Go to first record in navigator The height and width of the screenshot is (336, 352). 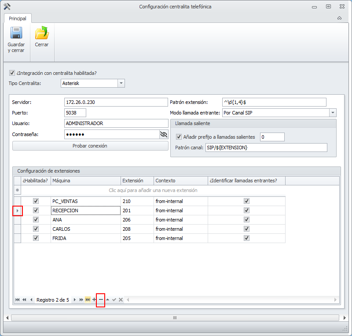point(18,300)
